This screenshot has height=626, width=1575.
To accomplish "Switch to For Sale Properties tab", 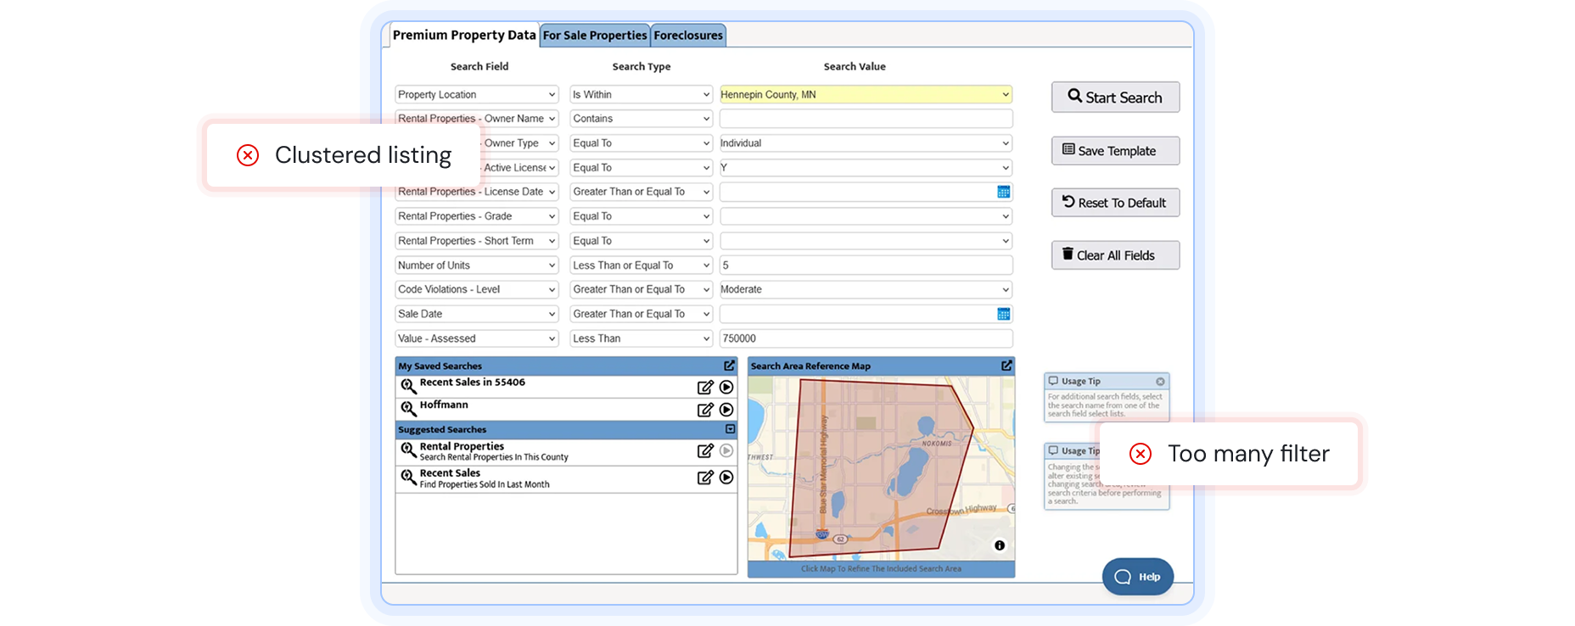I will [595, 36].
